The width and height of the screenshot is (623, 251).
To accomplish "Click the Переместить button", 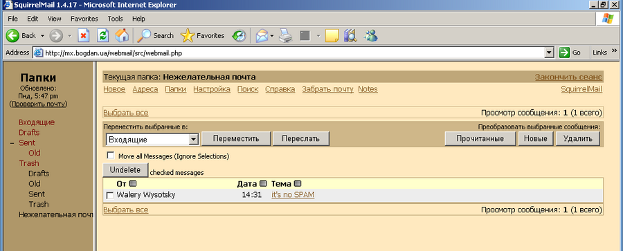I will 236,138.
